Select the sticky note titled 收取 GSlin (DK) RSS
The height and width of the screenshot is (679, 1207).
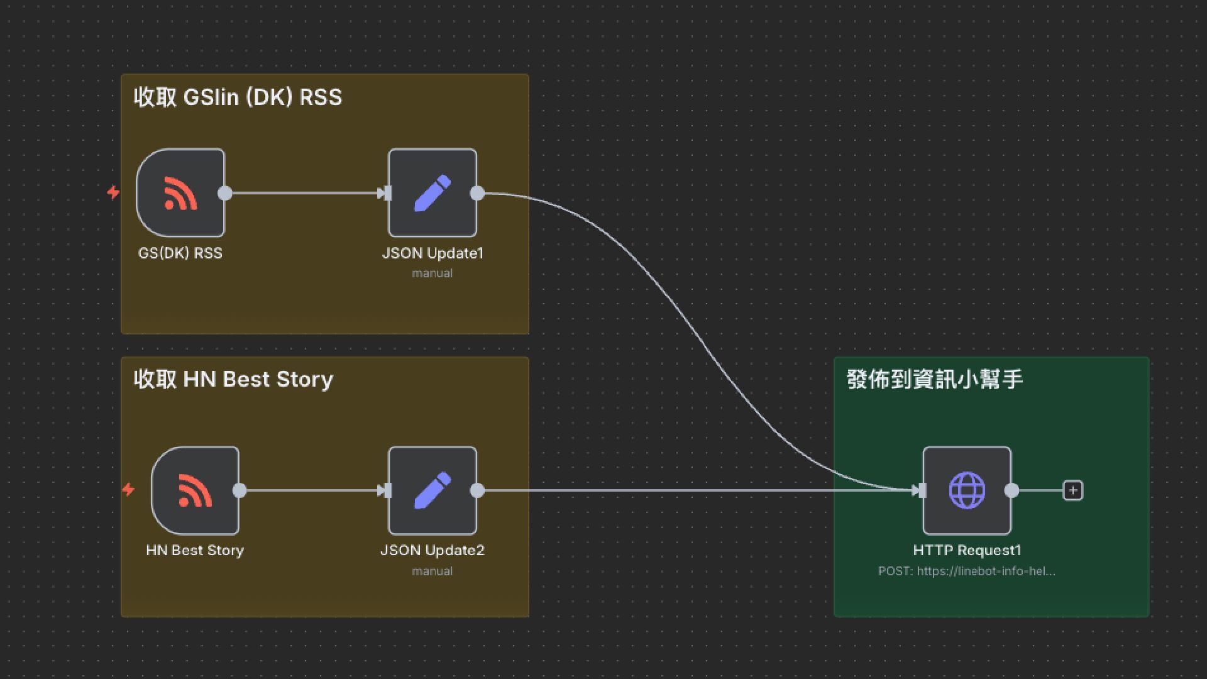coord(238,97)
